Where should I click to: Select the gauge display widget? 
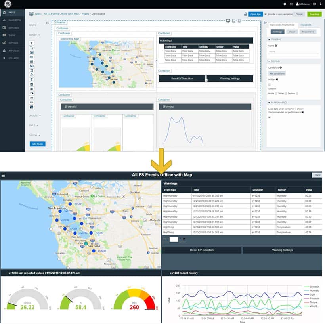pyautogui.click(x=31, y=75)
